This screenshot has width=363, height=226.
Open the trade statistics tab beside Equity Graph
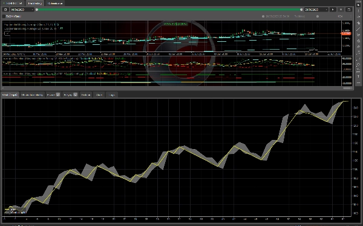[x=32, y=95]
